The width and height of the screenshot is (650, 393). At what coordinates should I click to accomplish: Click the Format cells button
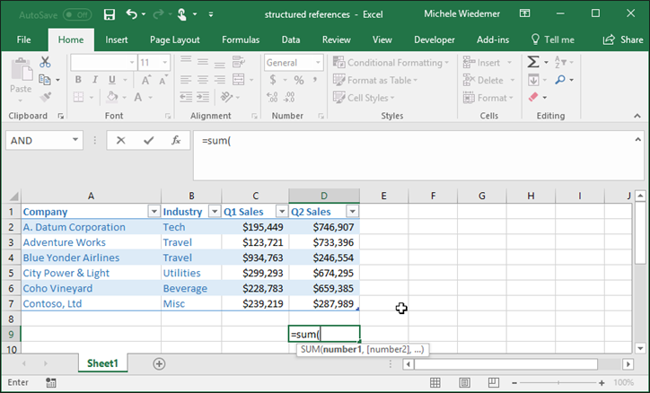(x=488, y=98)
